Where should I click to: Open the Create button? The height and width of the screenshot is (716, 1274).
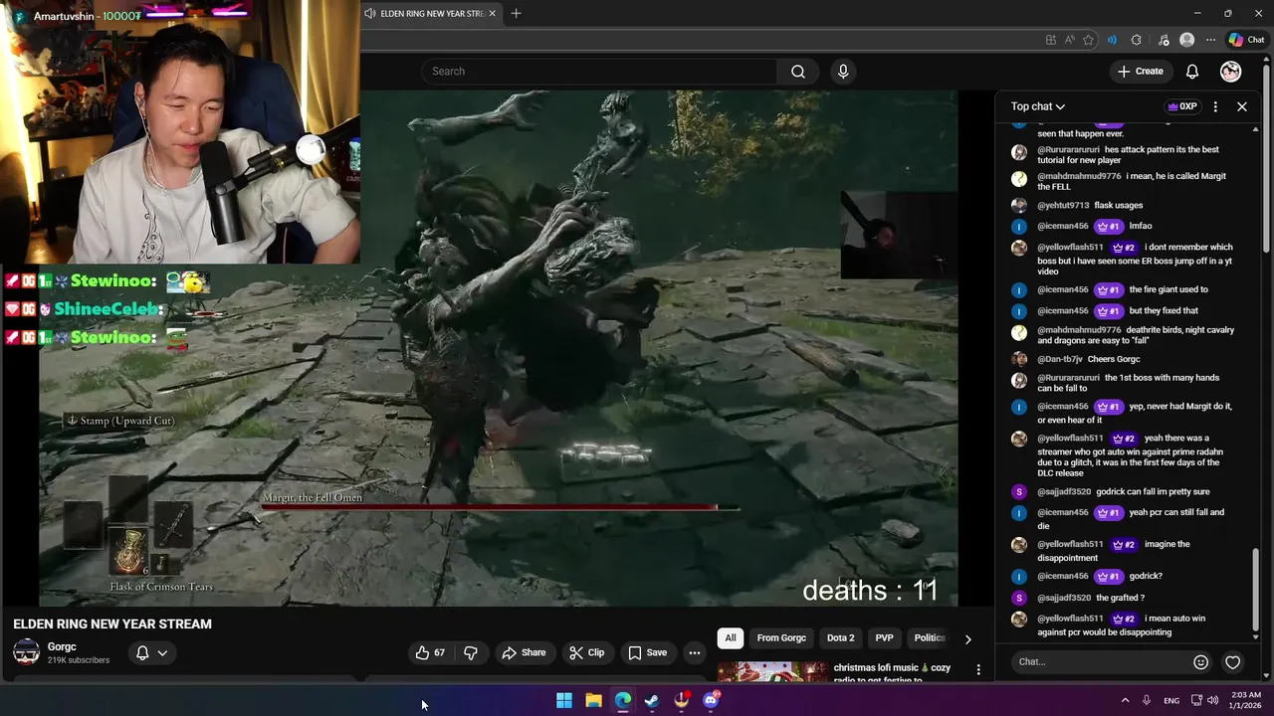pyautogui.click(x=1141, y=72)
